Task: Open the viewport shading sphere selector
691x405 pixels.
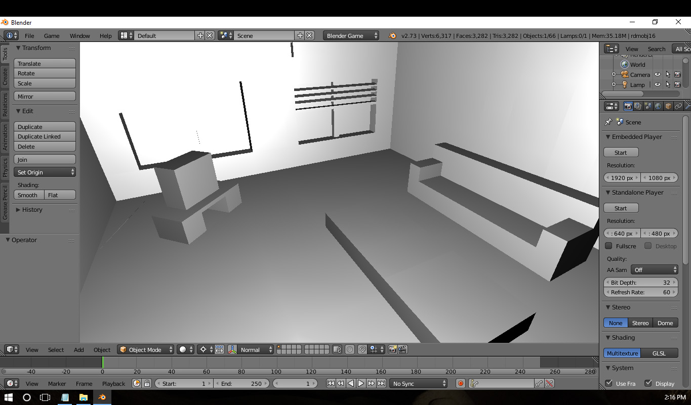Action: click(186, 349)
